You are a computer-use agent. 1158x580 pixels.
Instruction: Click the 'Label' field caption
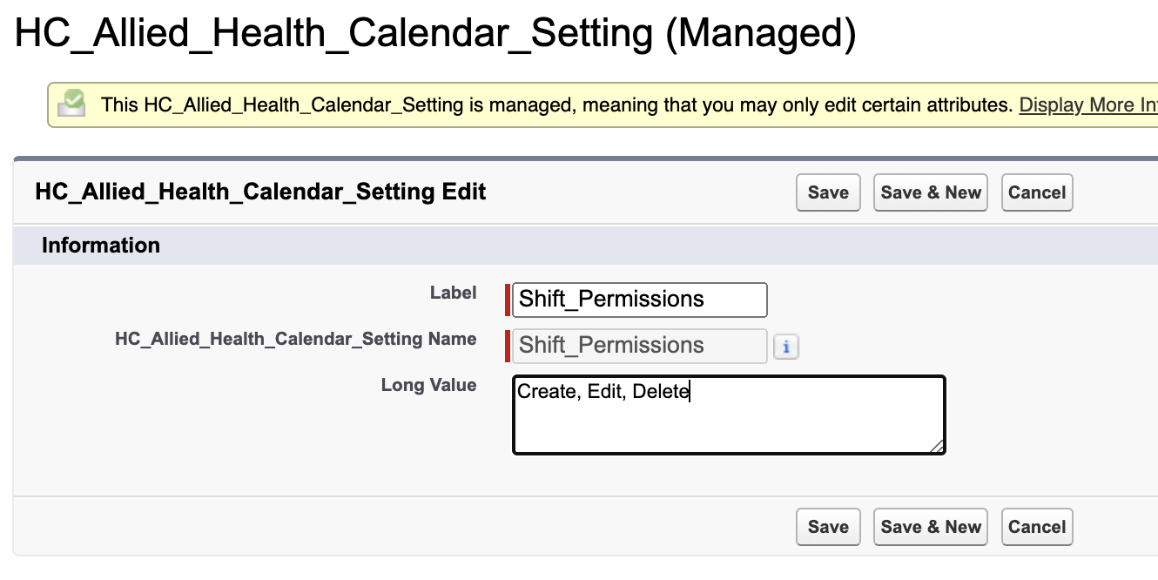tap(453, 293)
